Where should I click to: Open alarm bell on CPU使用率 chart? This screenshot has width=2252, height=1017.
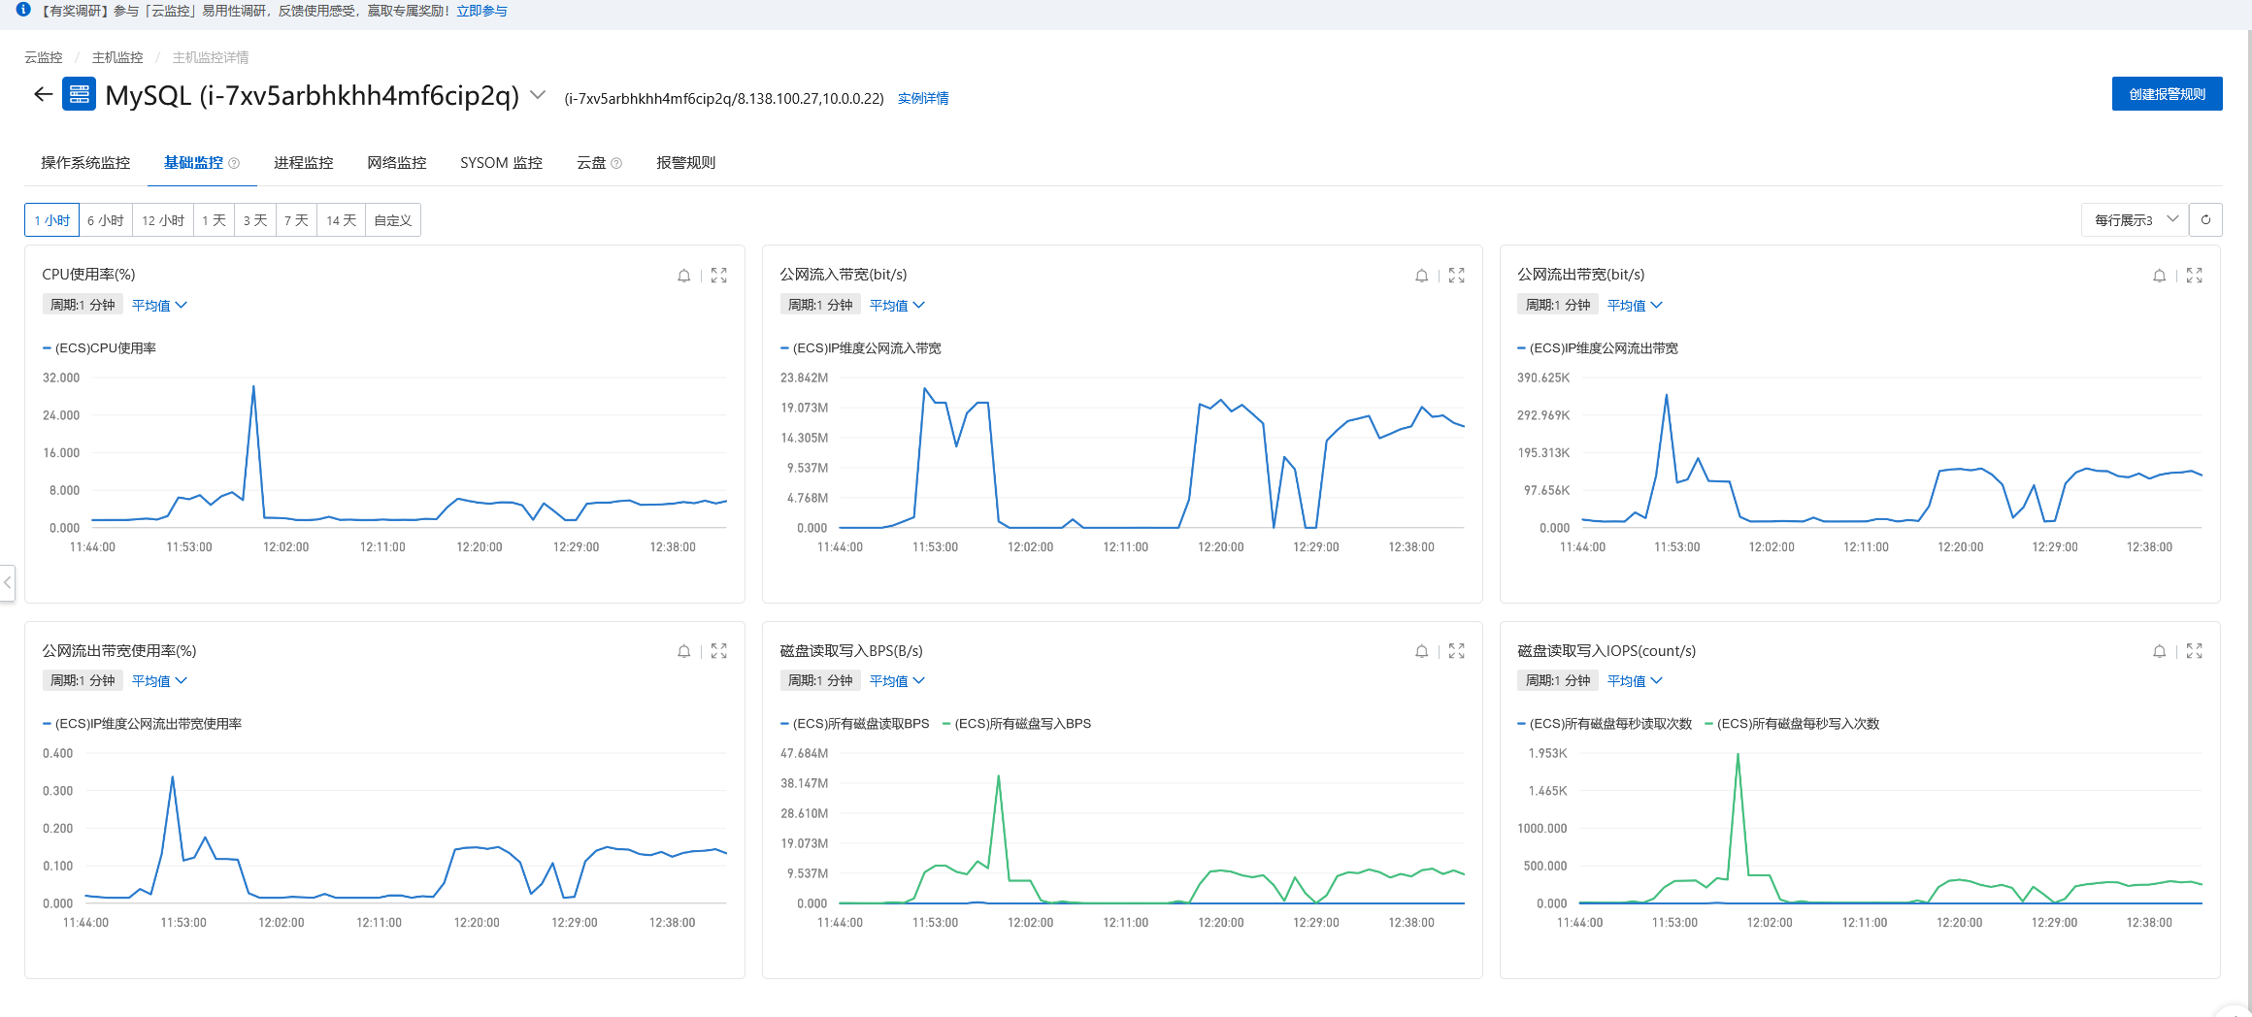tap(684, 276)
